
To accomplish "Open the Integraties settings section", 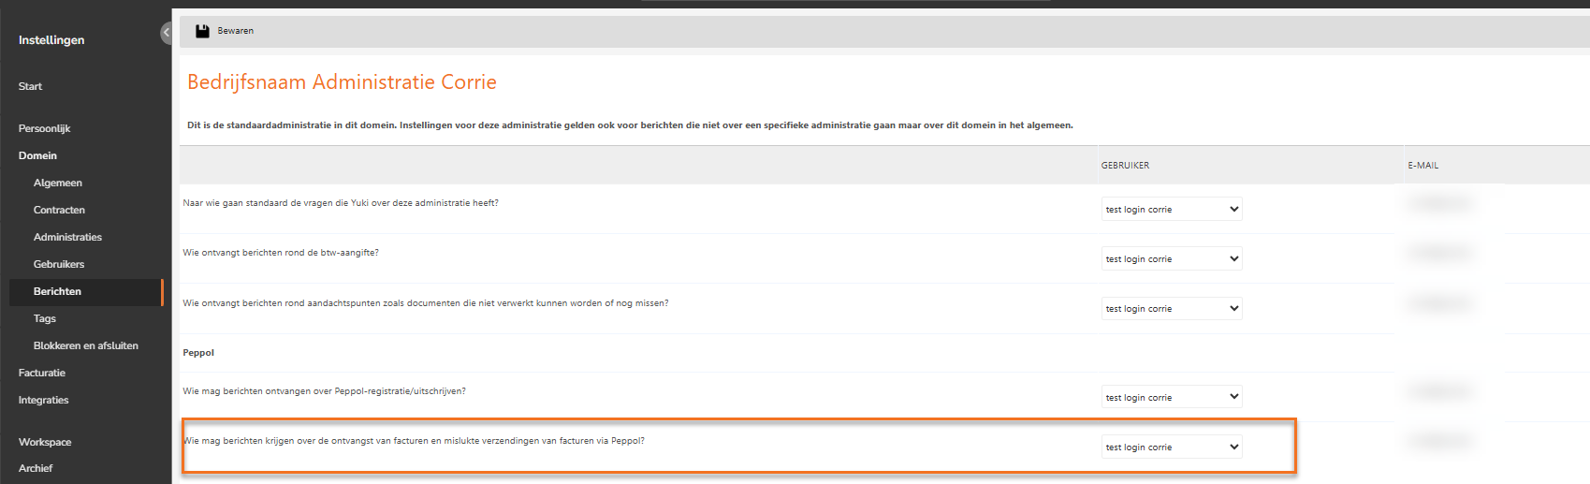I will [x=43, y=400].
